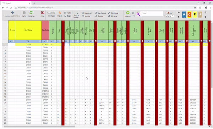The height and width of the screenshot is (129, 213).
Task: Click the power login icon
Action: (12, 13)
